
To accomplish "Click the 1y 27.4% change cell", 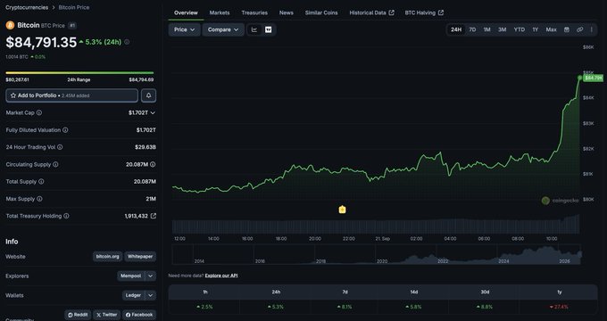I will pos(559,307).
